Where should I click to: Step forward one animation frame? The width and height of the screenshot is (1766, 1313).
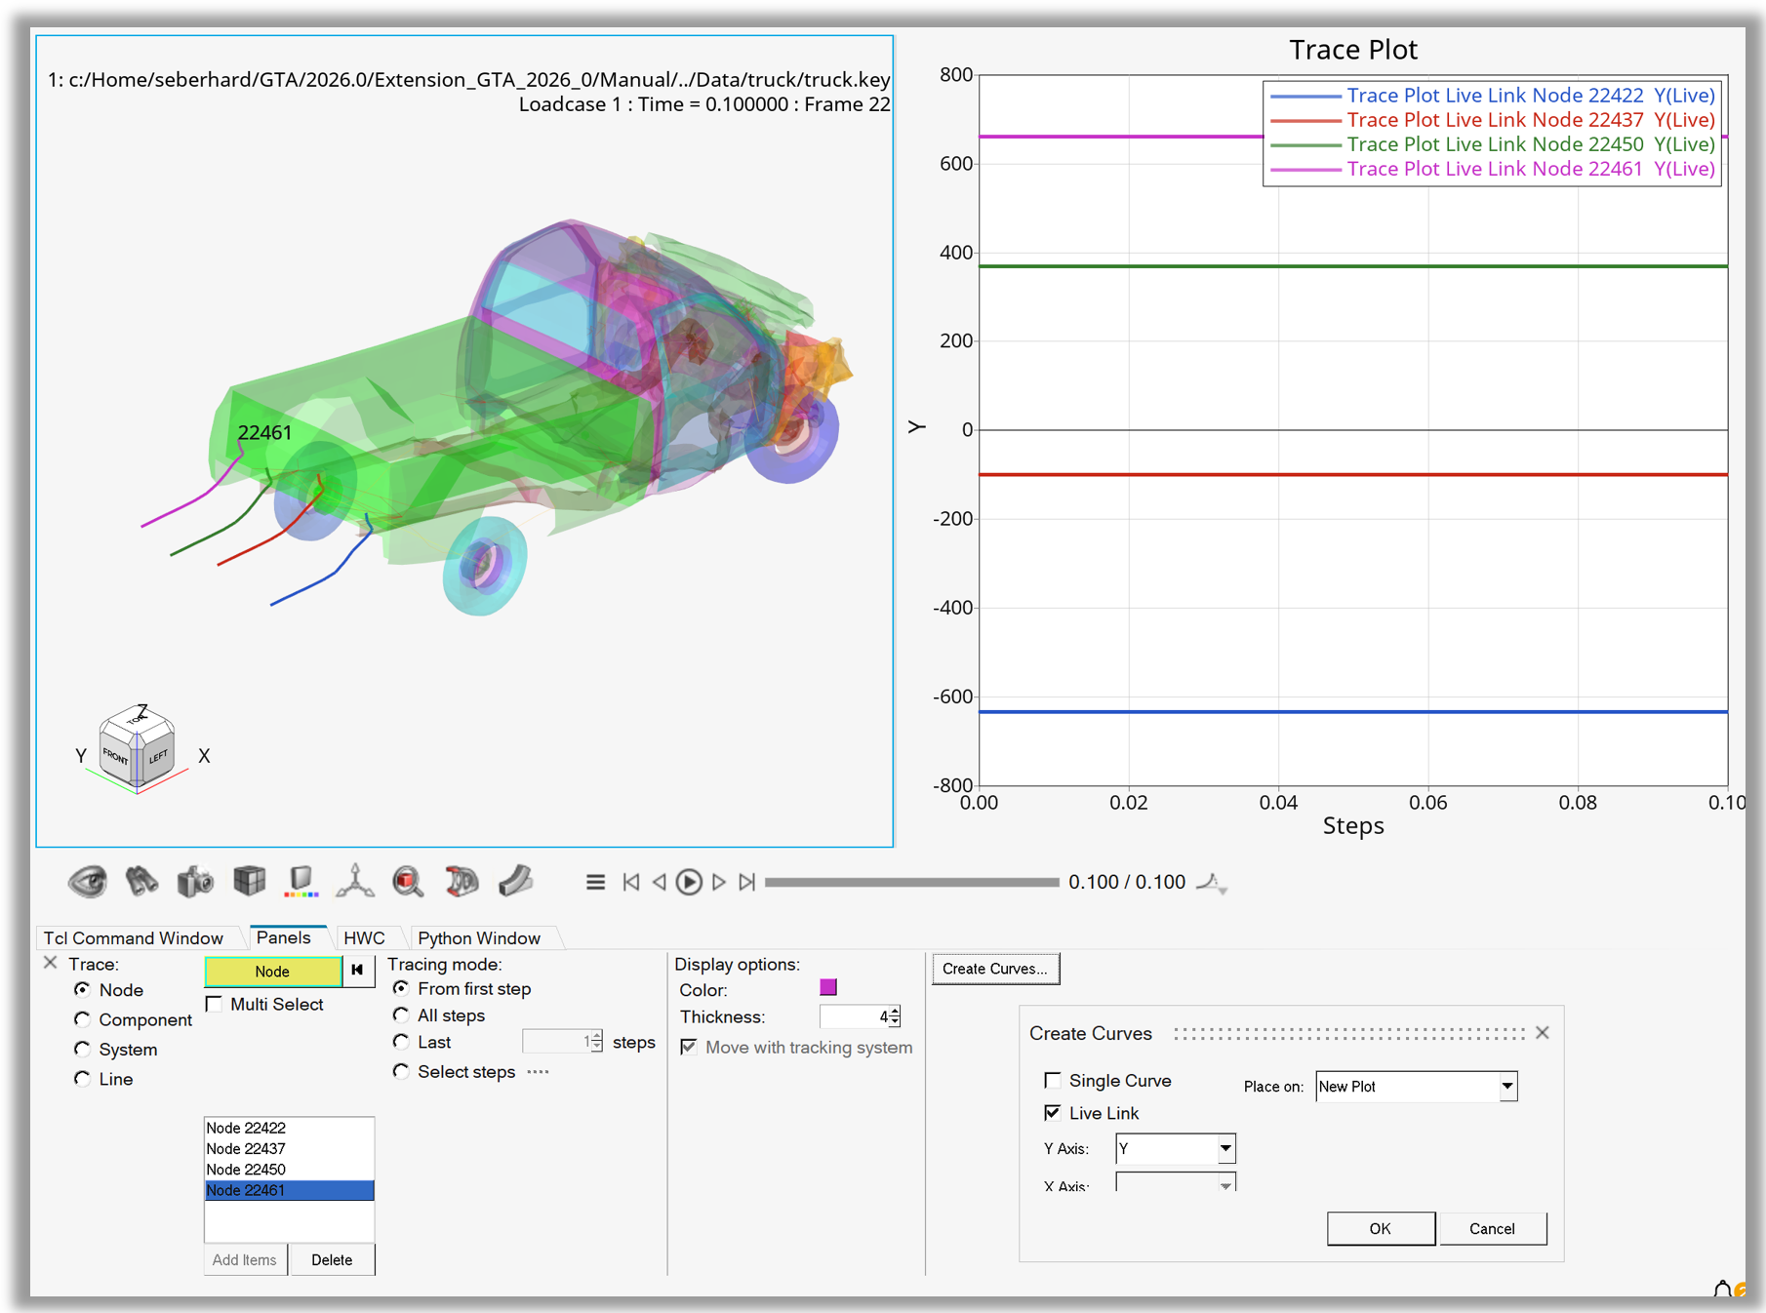719,882
